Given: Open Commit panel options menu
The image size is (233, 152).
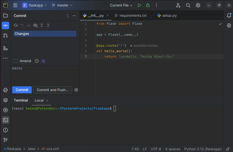Looking at the screenshot, I should [68, 16].
